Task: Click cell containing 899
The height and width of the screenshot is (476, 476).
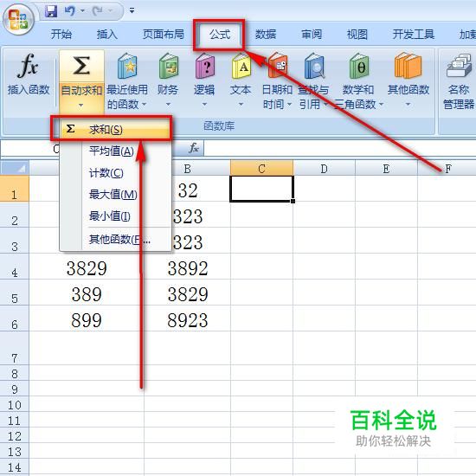Action: (x=87, y=318)
